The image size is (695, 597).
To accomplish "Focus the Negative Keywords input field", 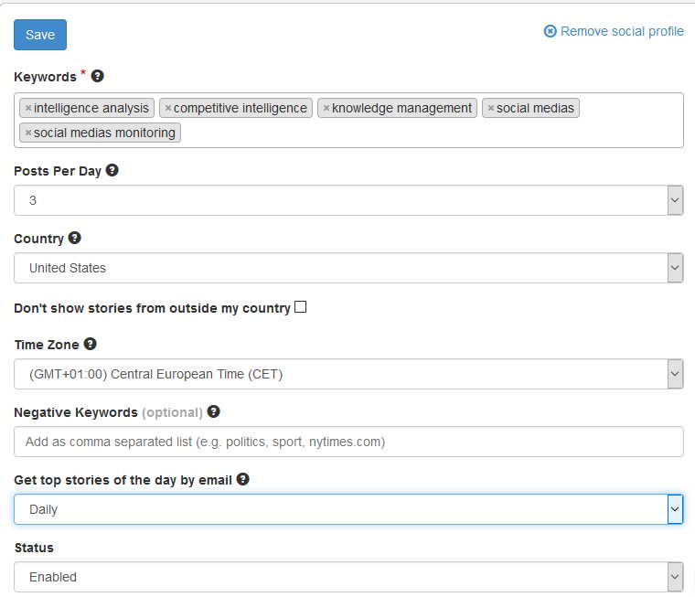I will pos(348,442).
